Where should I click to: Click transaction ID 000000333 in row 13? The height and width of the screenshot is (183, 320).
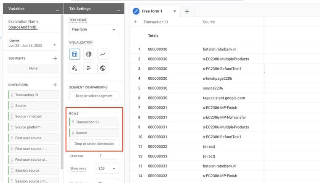(157, 166)
